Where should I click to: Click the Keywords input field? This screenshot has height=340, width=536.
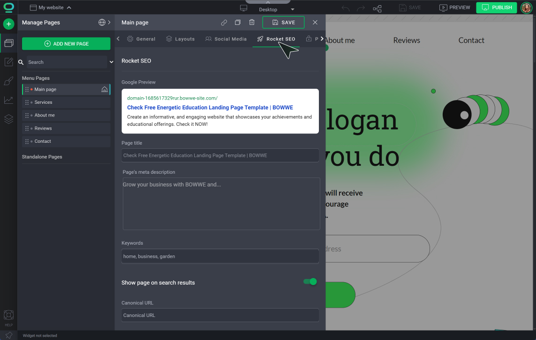[x=220, y=256]
